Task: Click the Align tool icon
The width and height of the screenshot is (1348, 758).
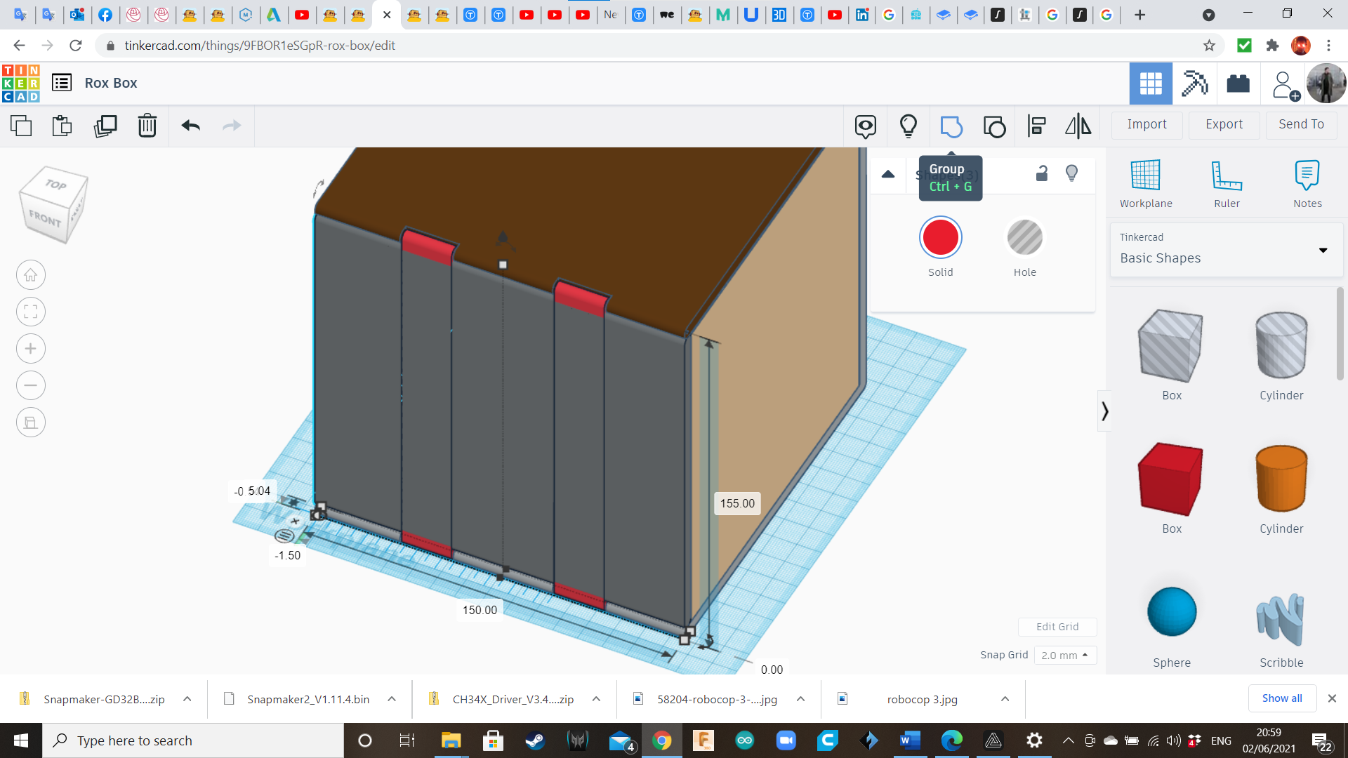Action: [1036, 126]
